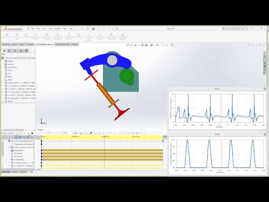Click the SOLIDWORKS Flow Simulation add-in button

(x=89, y=37)
